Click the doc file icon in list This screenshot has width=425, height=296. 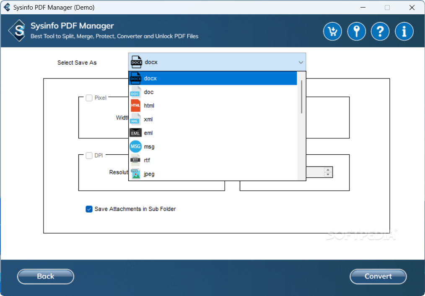click(135, 92)
